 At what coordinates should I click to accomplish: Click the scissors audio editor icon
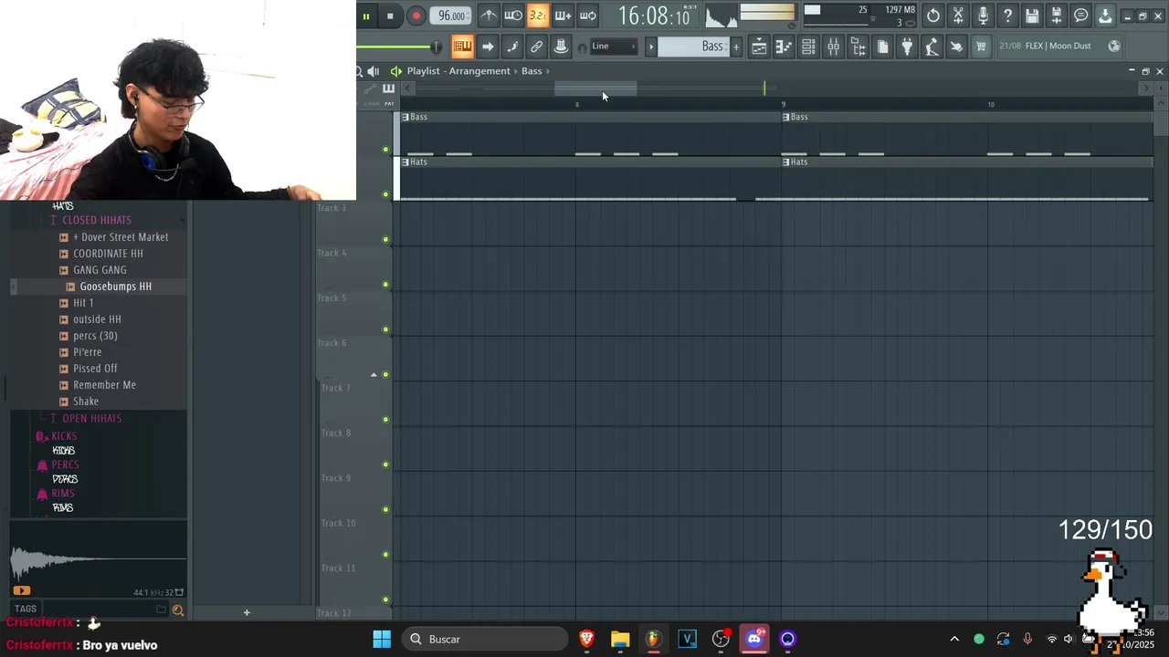[958, 16]
